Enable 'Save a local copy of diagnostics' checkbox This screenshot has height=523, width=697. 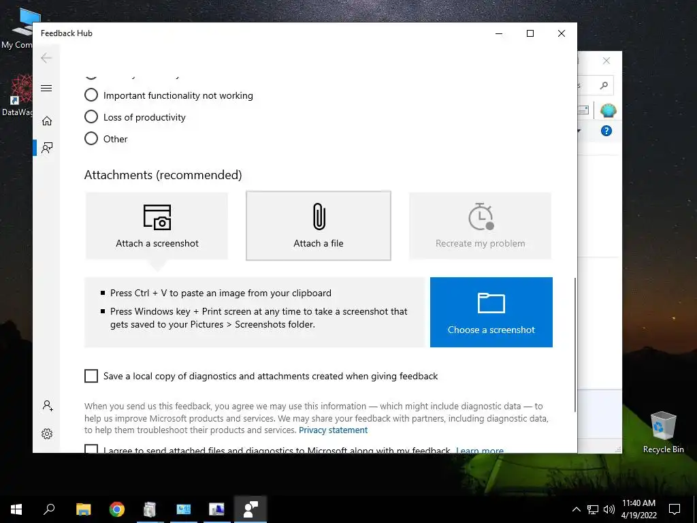tap(91, 376)
